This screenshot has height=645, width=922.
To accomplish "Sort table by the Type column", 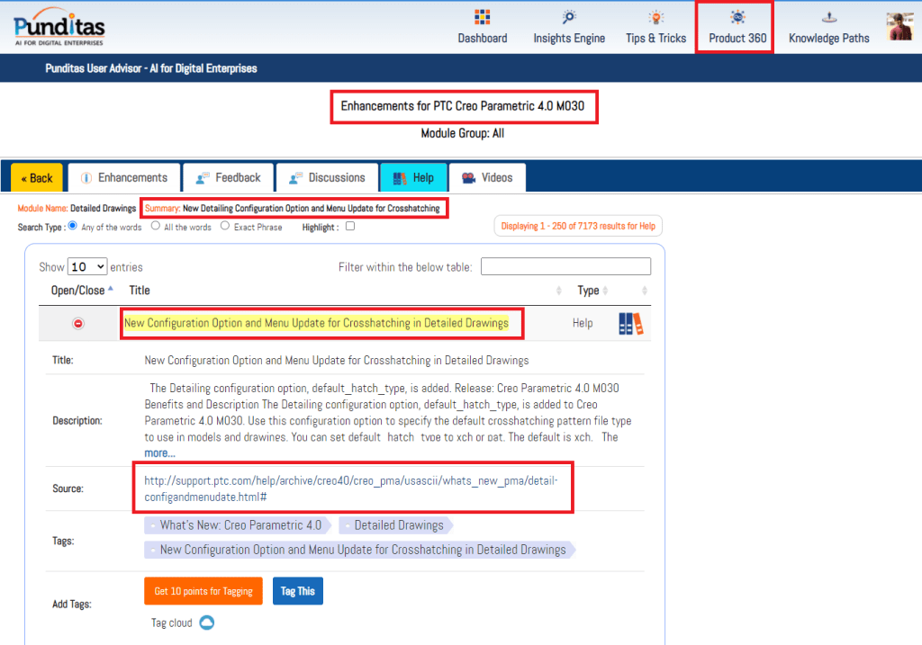I will coord(588,291).
